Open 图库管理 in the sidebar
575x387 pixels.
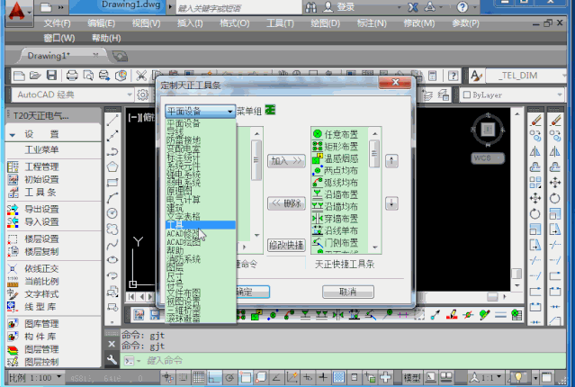(41, 323)
